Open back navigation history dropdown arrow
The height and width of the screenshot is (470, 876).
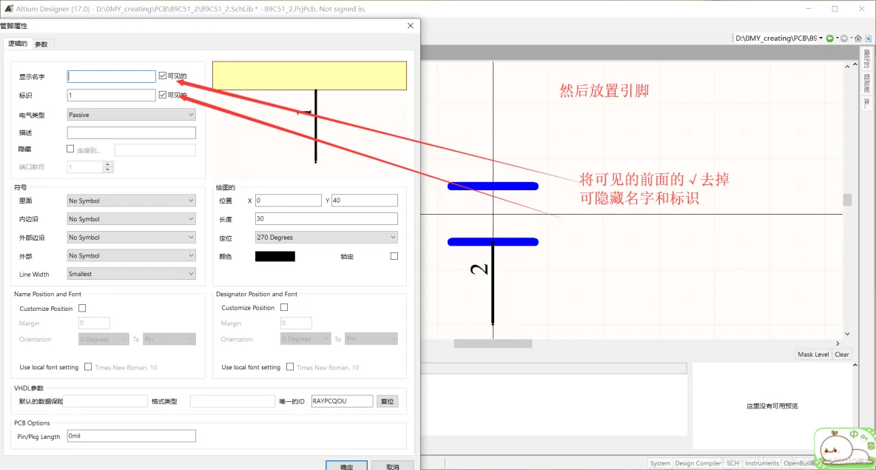[836, 38]
